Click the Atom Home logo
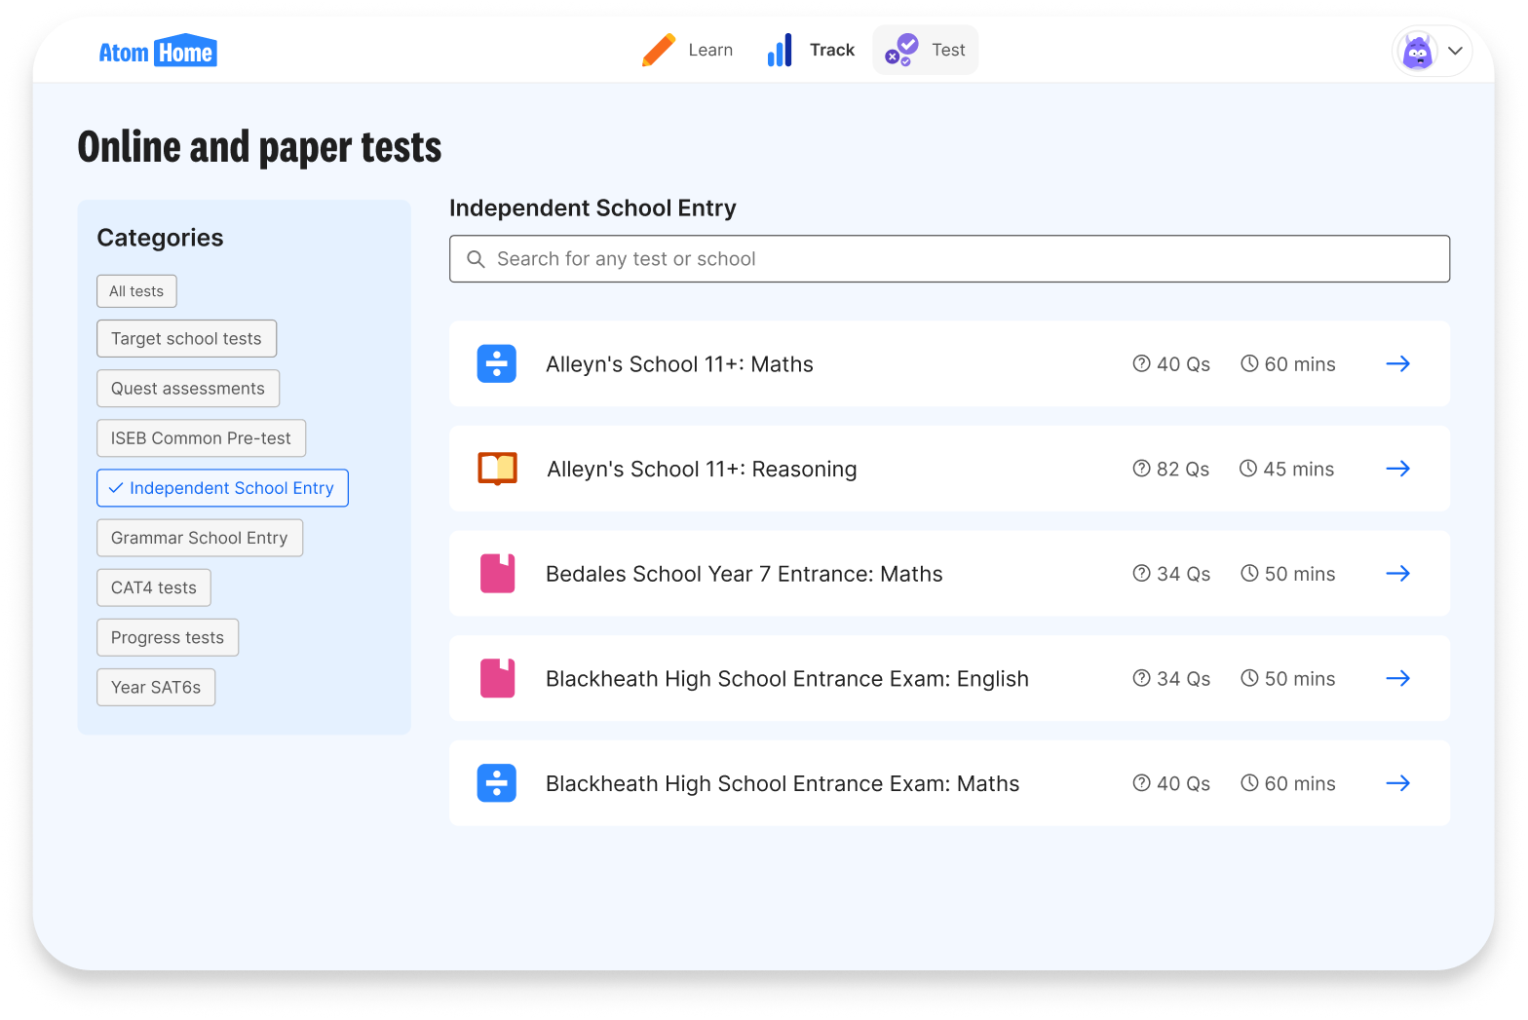The height and width of the screenshot is (1020, 1528). click(158, 51)
